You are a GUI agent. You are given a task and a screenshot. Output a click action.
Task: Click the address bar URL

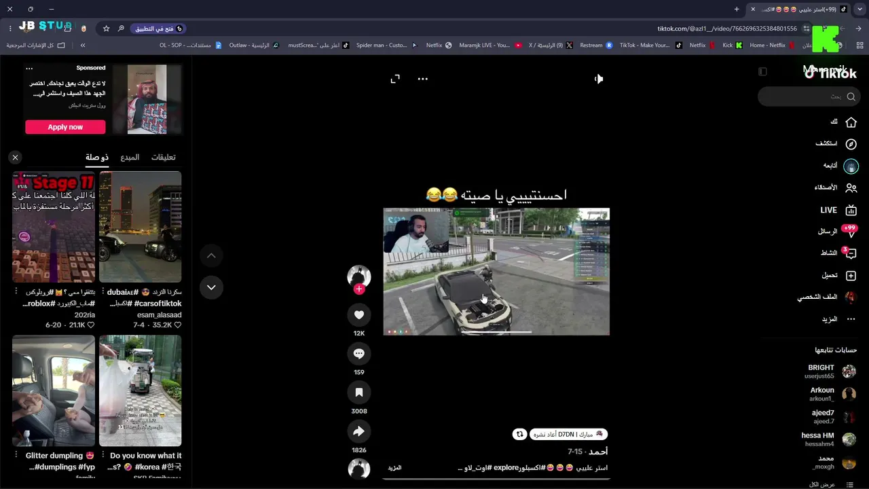pos(727,29)
